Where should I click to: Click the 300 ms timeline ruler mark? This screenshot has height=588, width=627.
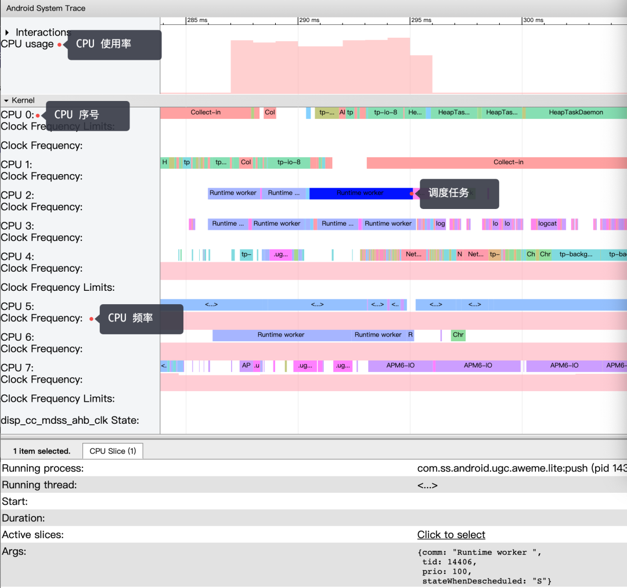[533, 20]
